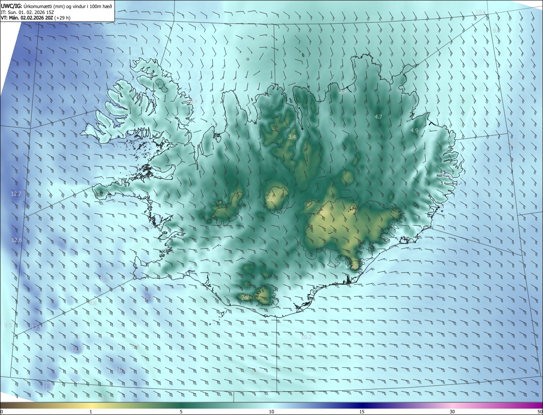Click the 10 label on the colour scale
This screenshot has height=415, width=543.
[x=271, y=412]
